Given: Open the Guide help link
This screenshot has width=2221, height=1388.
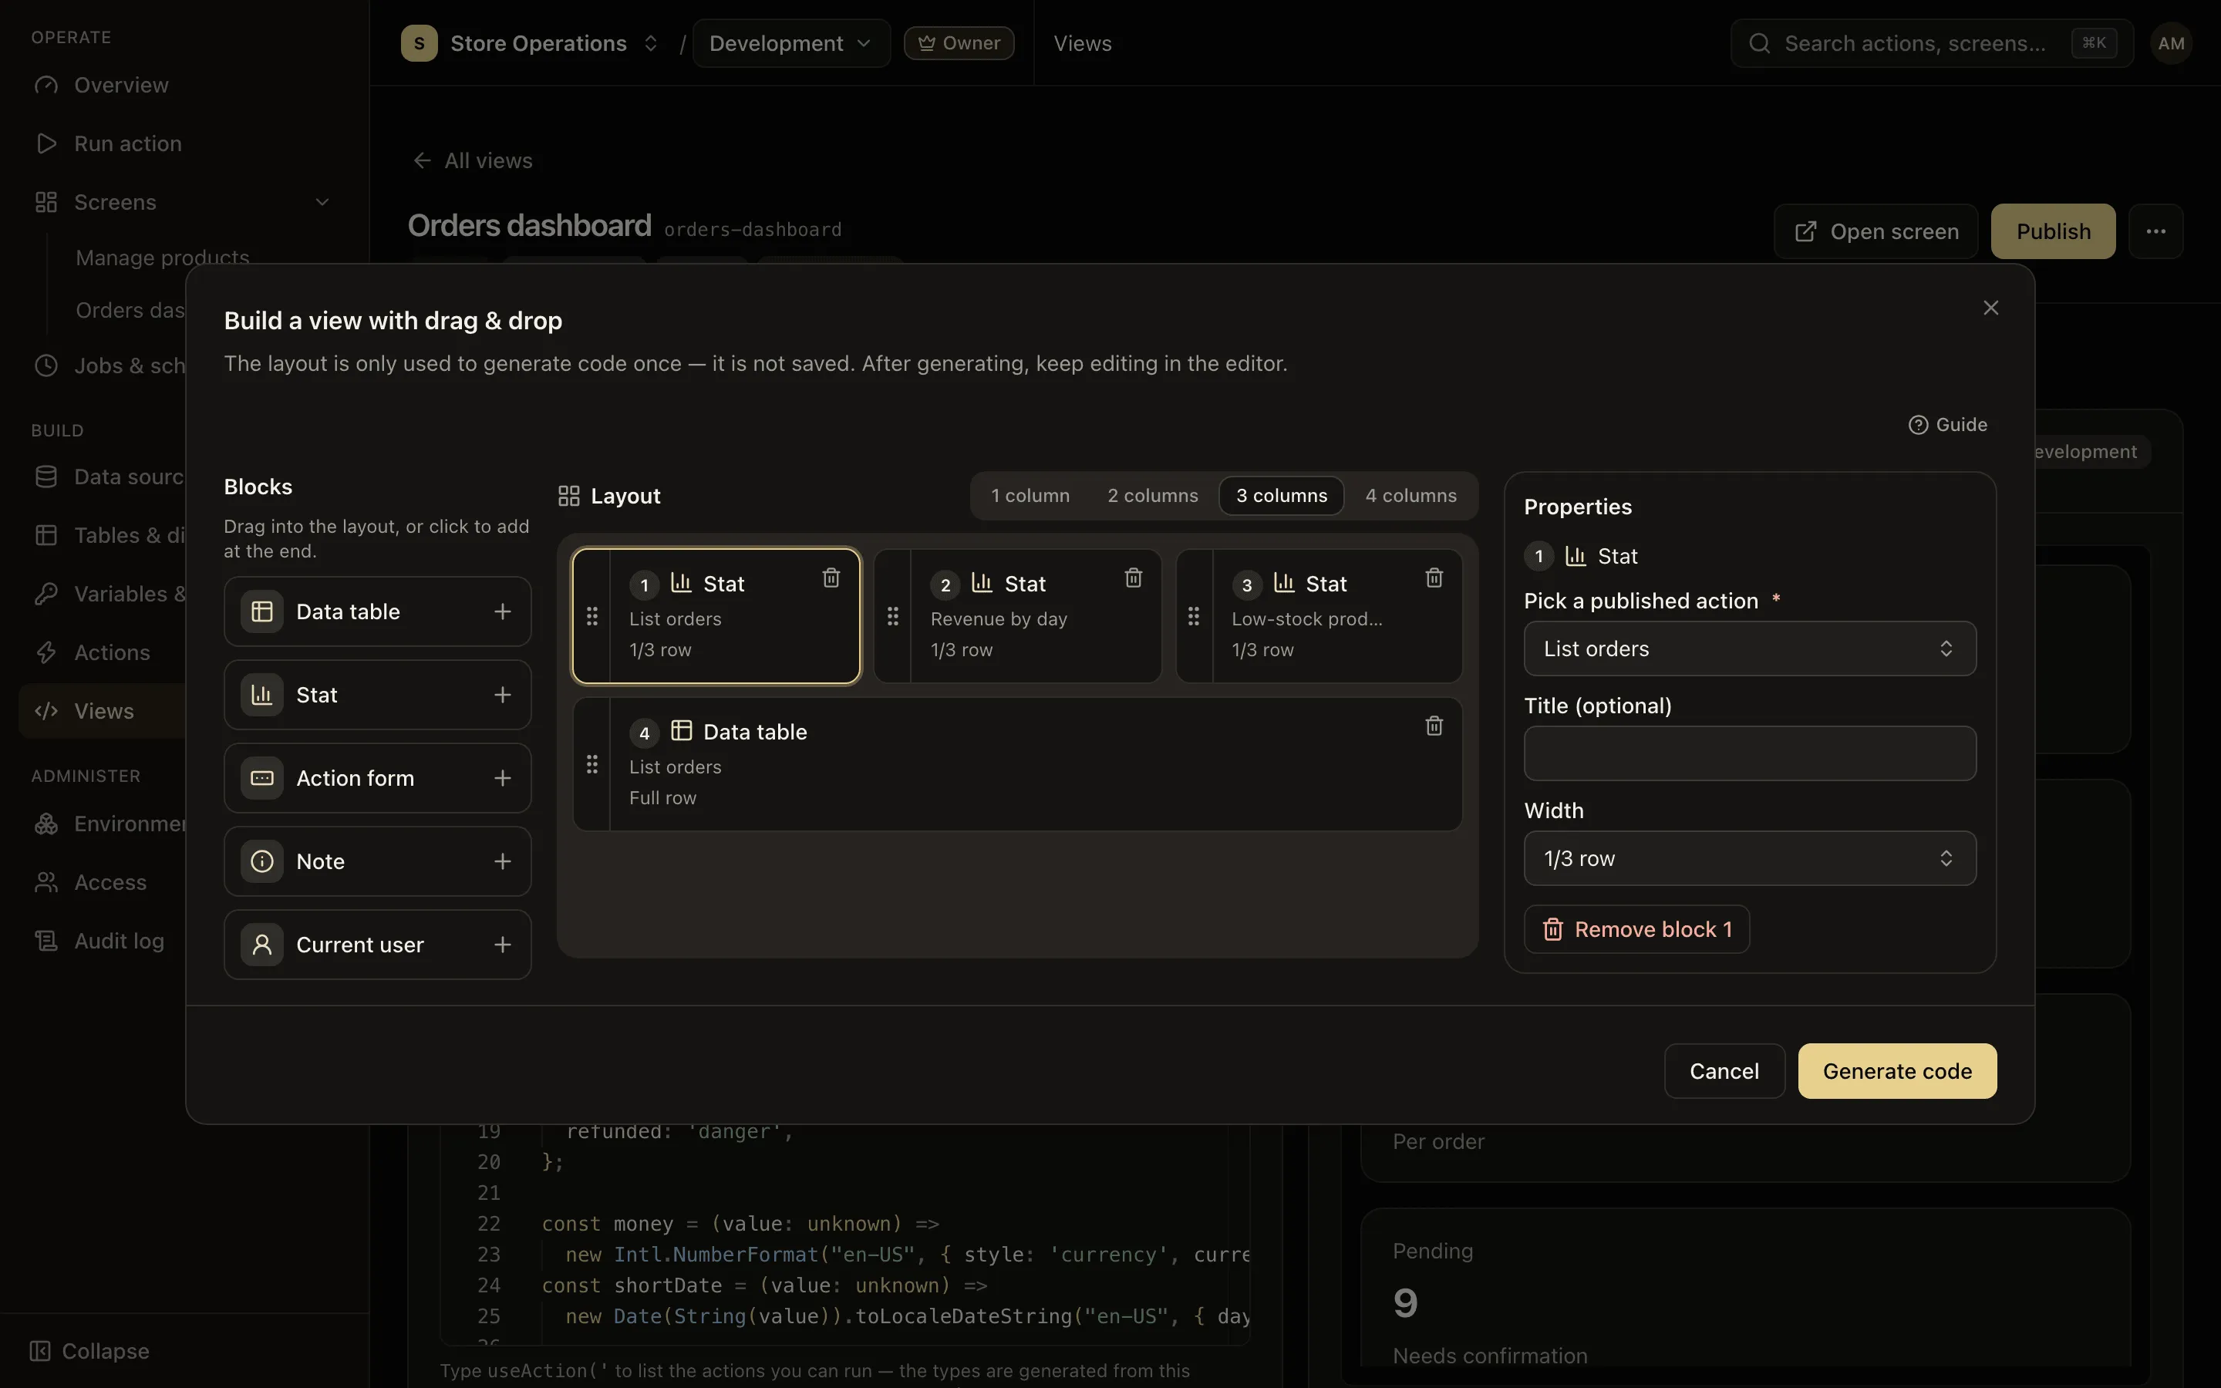Looking at the screenshot, I should pos(1947,425).
